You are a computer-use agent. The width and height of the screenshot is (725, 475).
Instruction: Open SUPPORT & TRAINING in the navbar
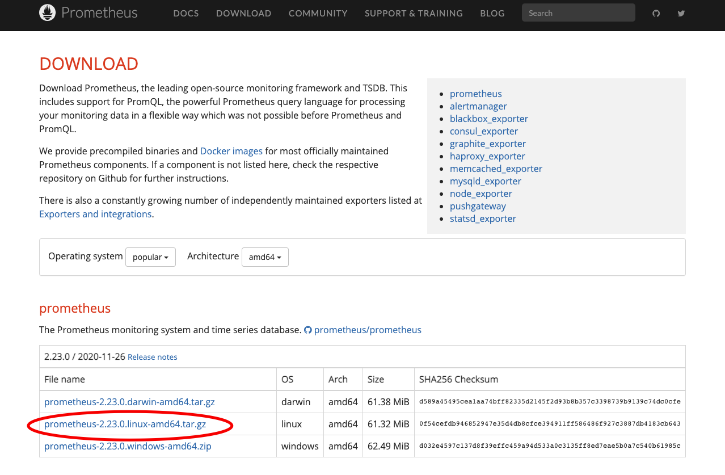(x=414, y=13)
